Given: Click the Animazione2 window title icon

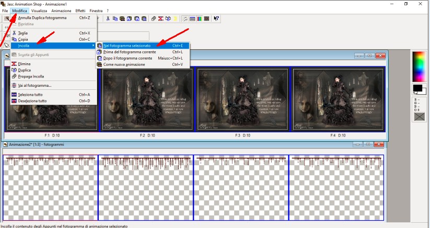Looking at the screenshot, I should pyautogui.click(x=5, y=144).
